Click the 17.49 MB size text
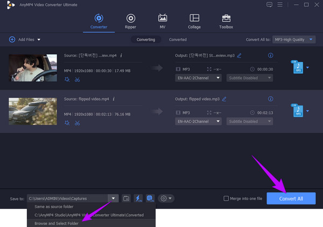This screenshot has height=227, width=323. click(x=122, y=71)
